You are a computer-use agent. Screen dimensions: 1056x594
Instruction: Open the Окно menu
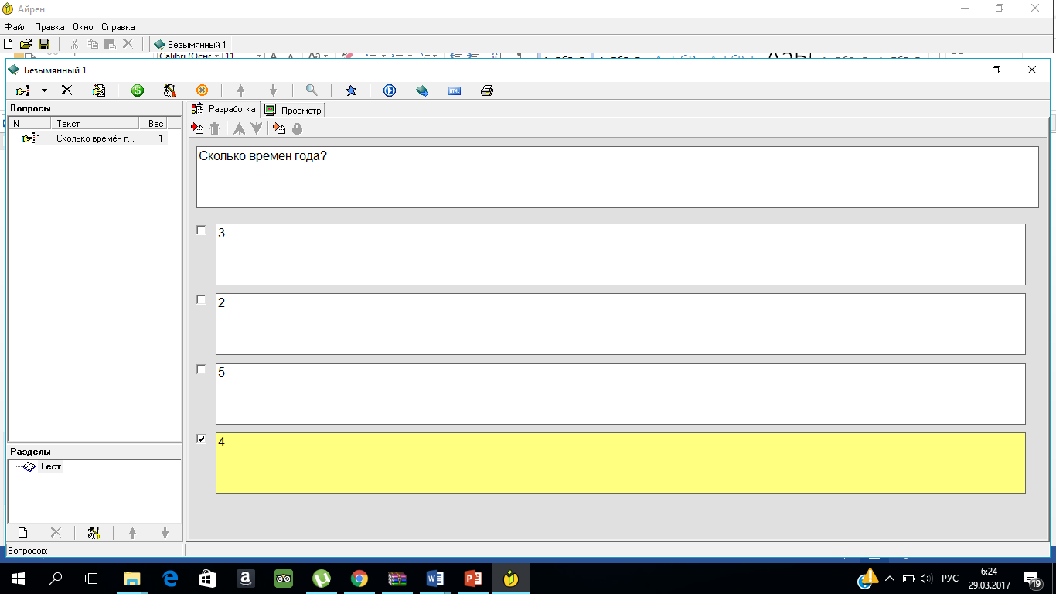(83, 27)
